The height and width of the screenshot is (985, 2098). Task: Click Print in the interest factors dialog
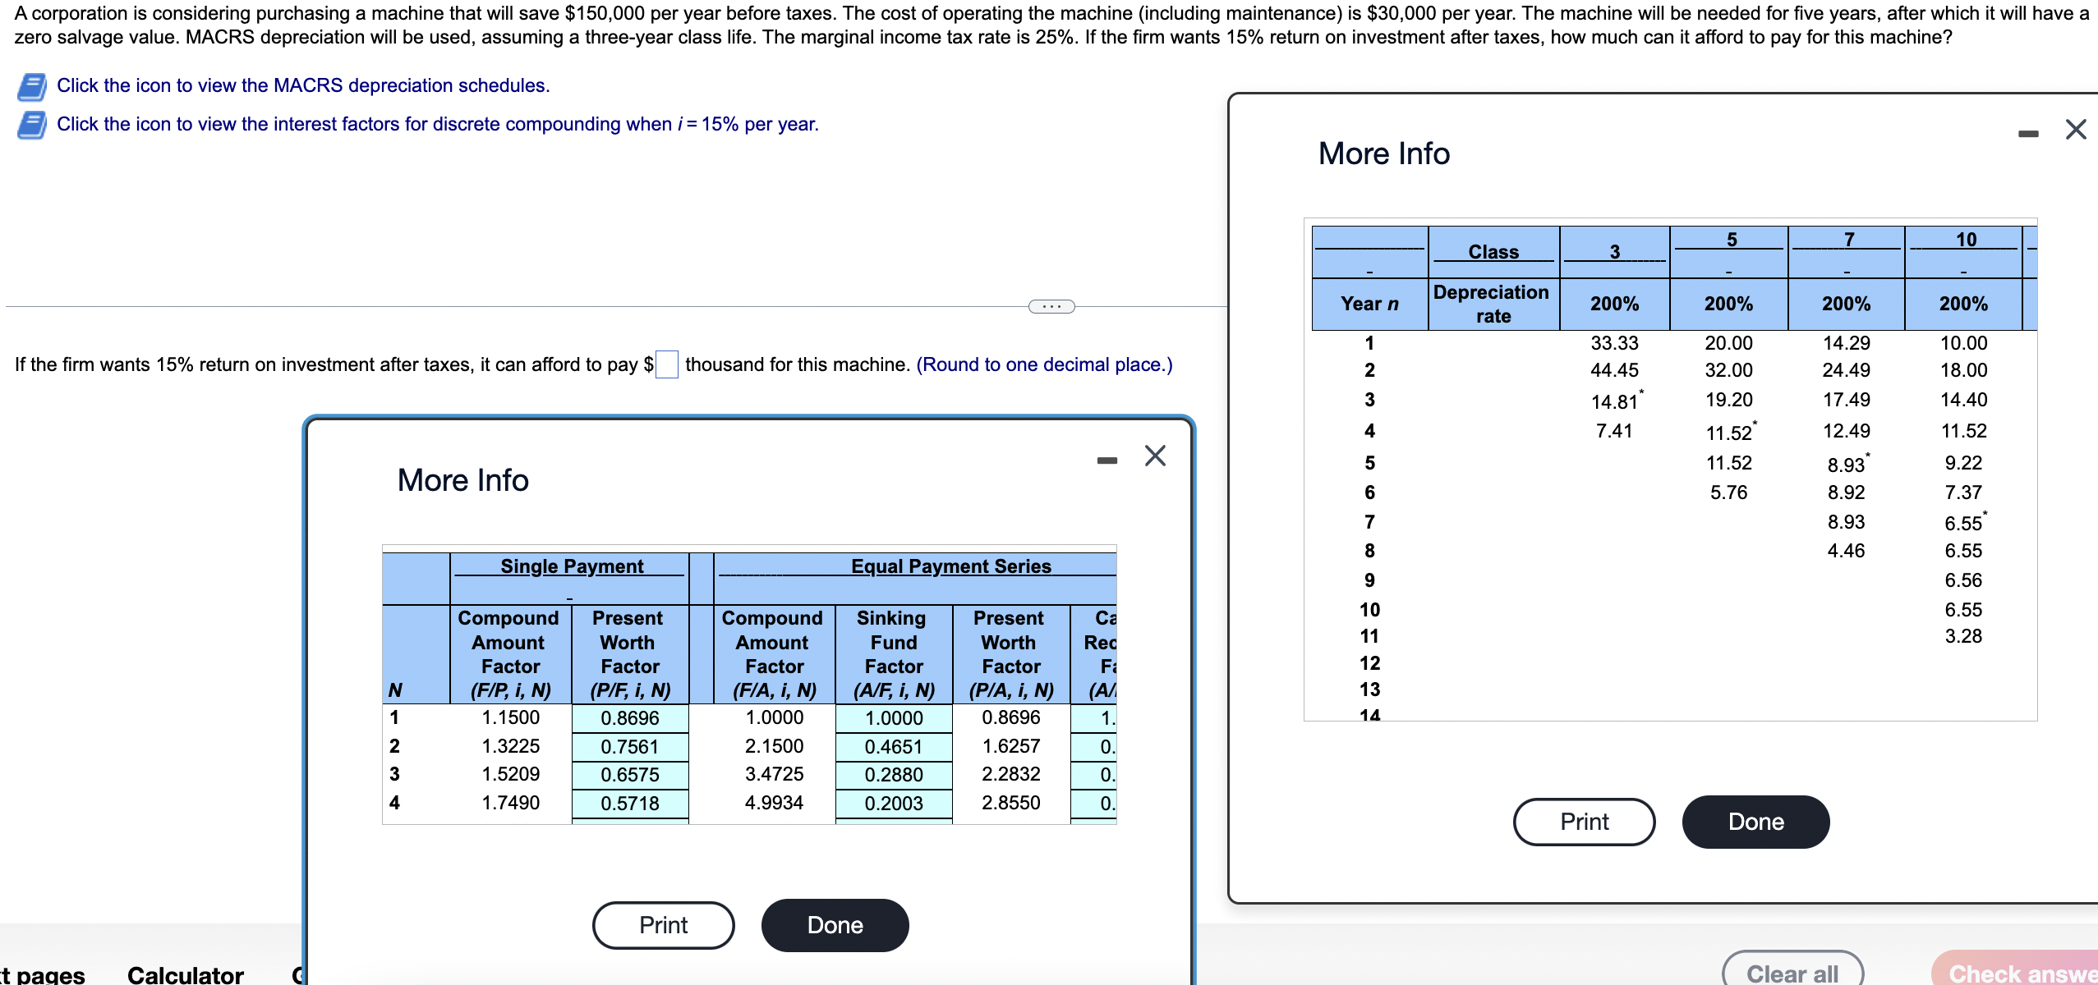663,925
